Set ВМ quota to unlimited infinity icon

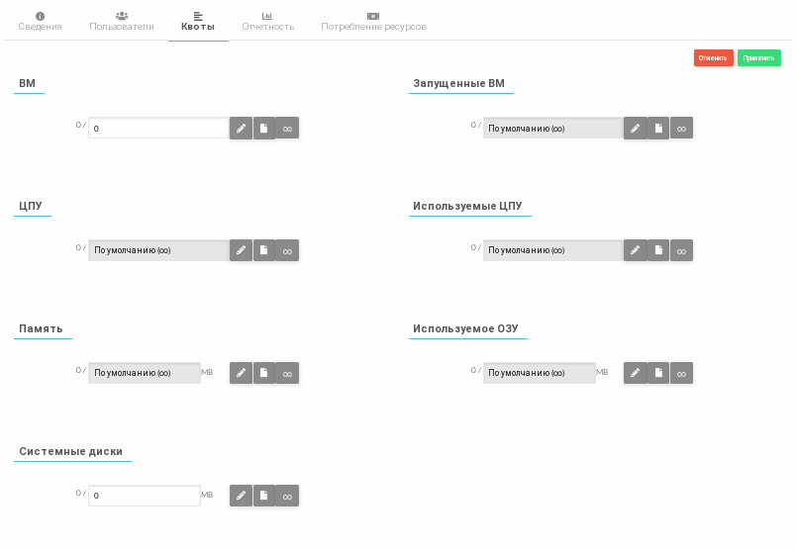tap(287, 129)
